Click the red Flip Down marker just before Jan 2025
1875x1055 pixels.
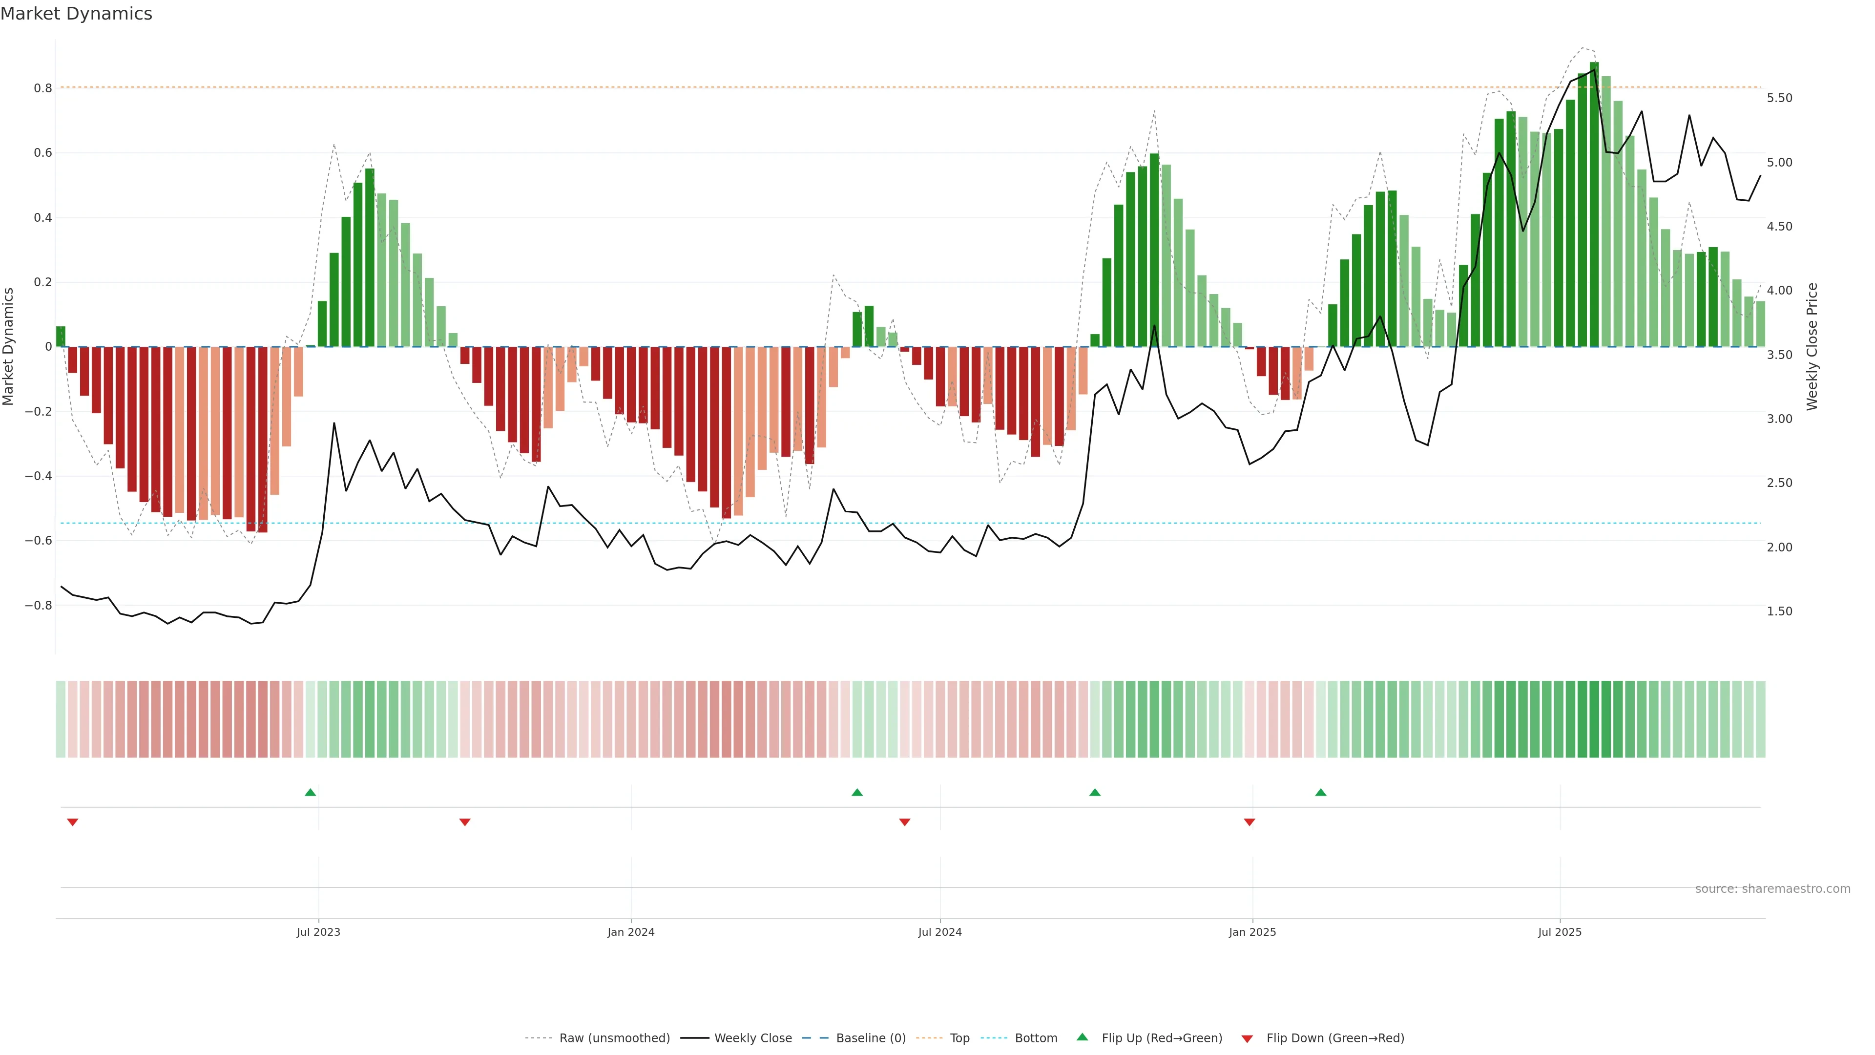coord(1249,822)
